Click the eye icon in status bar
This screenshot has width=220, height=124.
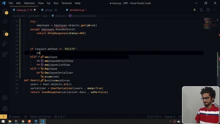[x=25, y=116]
